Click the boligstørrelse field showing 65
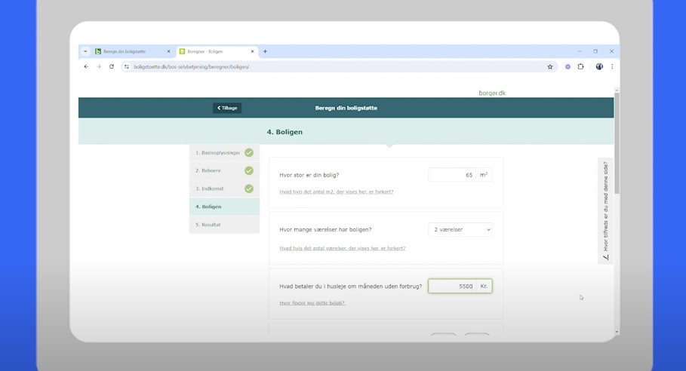686x371 pixels. click(x=452, y=175)
